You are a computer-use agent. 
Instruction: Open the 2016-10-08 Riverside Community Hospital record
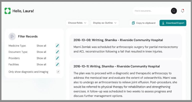click(126, 46)
